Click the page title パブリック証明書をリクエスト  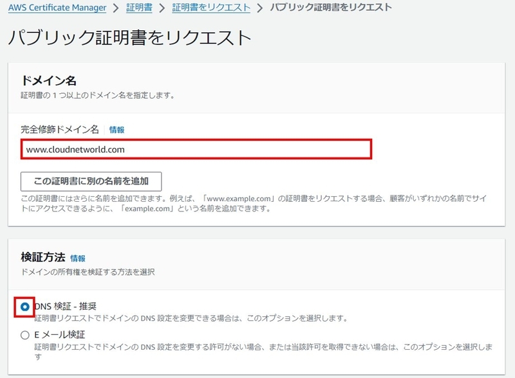point(130,37)
